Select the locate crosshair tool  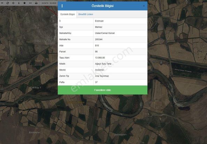coord(13,3)
